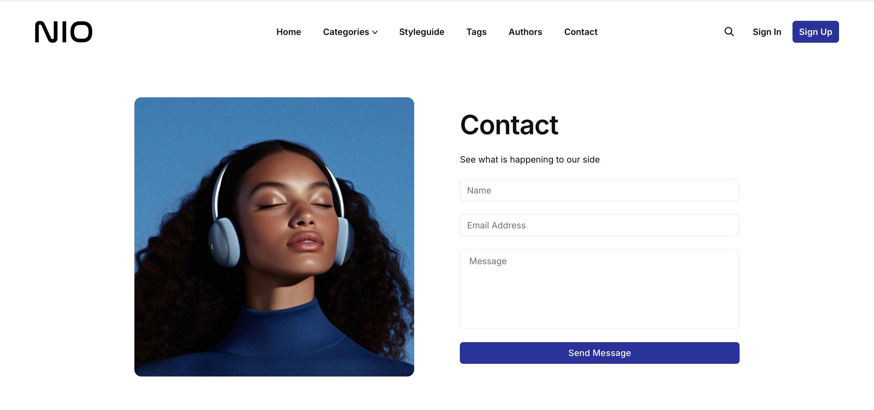Click the Tags tab in the navbar
Image resolution: width=874 pixels, height=410 pixels.
[477, 32]
